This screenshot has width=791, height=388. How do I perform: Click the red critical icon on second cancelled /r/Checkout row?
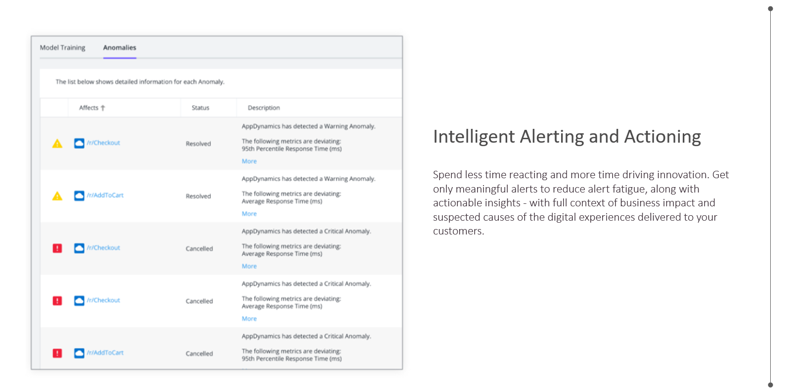coord(57,301)
